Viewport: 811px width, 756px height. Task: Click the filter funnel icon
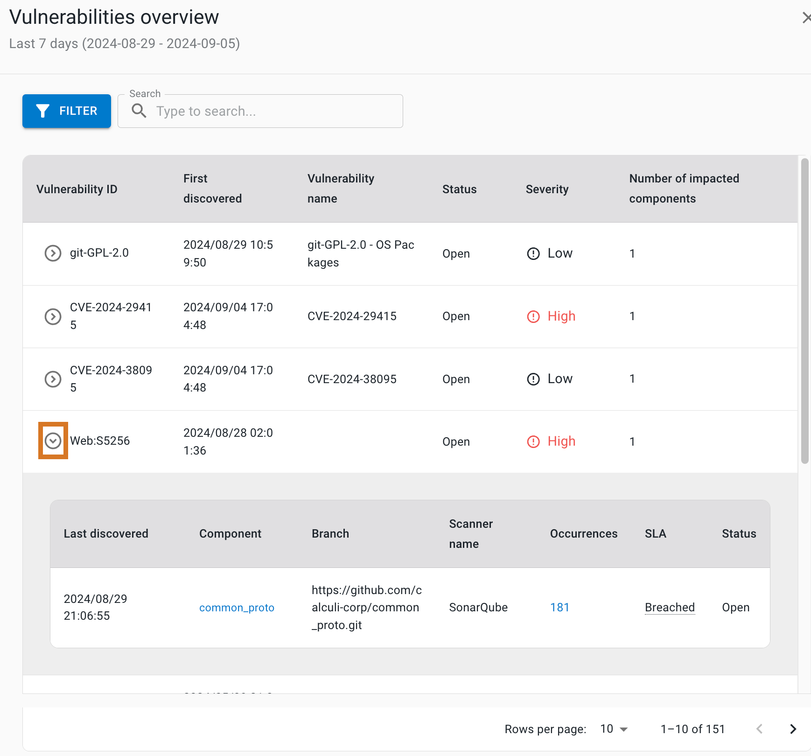[43, 111]
